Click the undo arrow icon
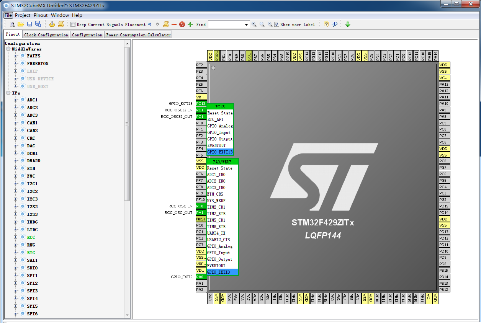Viewport: 481px width, 323px height. click(150, 24)
